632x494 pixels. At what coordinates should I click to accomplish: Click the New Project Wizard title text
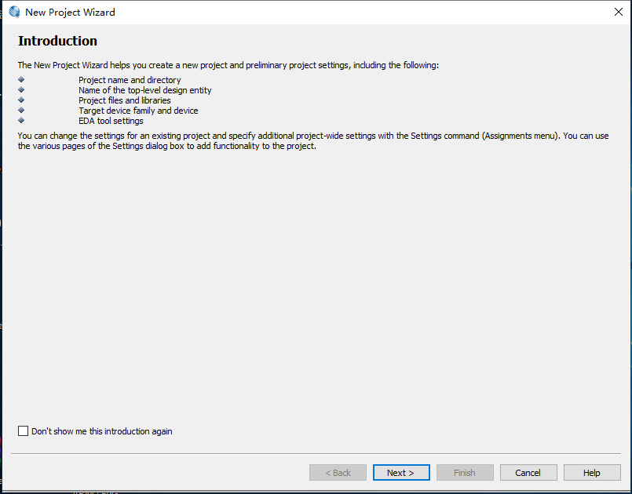click(x=70, y=12)
